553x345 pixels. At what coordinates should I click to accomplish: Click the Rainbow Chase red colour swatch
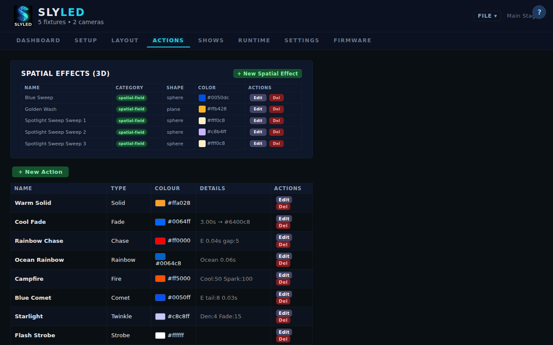(160, 241)
